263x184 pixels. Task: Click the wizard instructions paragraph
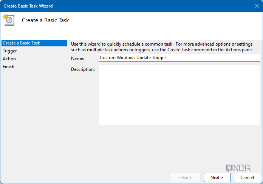pyautogui.click(x=162, y=47)
